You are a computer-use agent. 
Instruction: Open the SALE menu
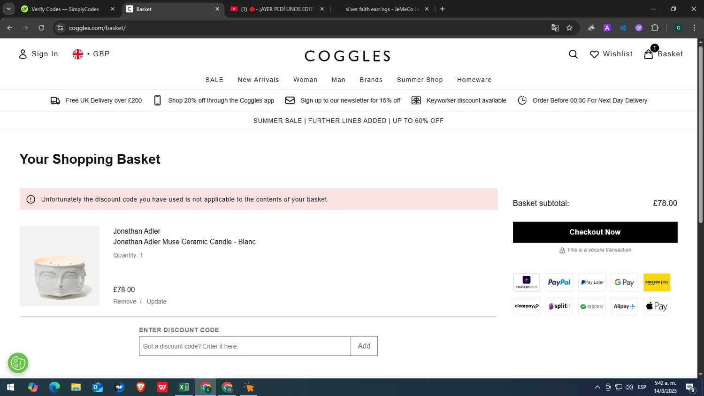[214, 80]
